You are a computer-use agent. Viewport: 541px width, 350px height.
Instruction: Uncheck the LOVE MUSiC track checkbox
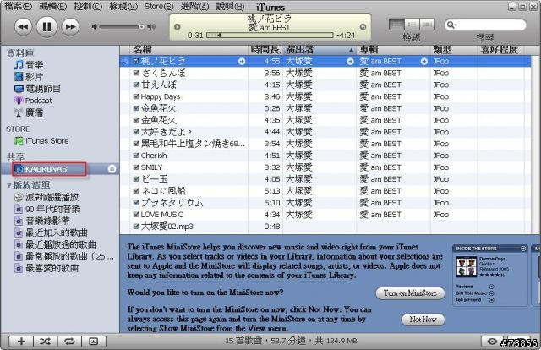point(136,215)
